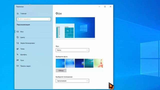Choose the sky and beach wallpaper thumbnail
The height and width of the screenshot is (90, 160).
pyautogui.click(x=70, y=63)
